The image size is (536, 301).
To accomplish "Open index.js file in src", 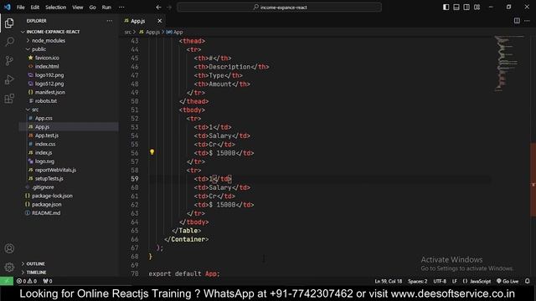I will [x=44, y=152].
